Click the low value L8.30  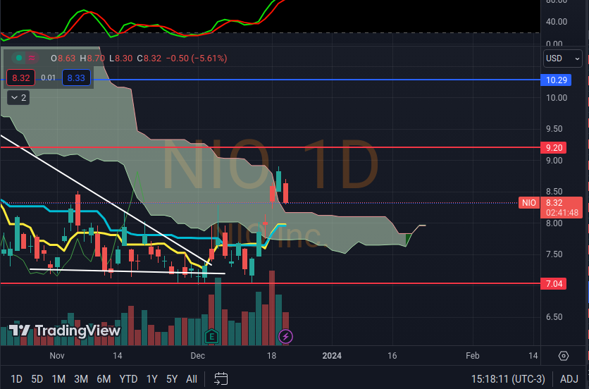point(121,58)
